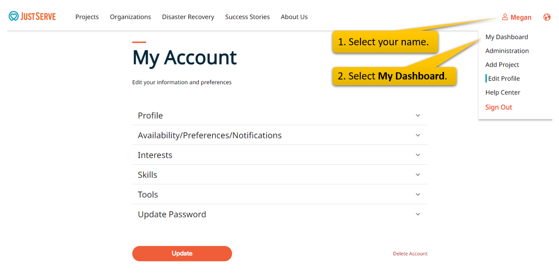Choose Administration in the dropdown menu
Image resolution: width=559 pixels, height=277 pixels.
tap(507, 51)
